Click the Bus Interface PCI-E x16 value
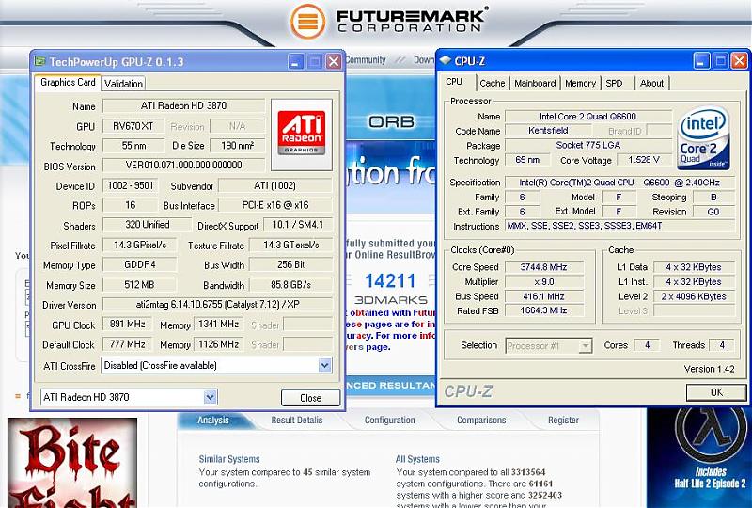Image resolution: width=752 pixels, height=508 pixels. click(x=275, y=205)
